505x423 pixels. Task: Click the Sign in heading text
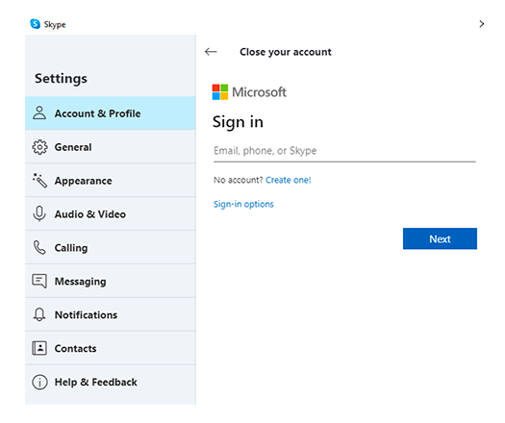click(238, 122)
